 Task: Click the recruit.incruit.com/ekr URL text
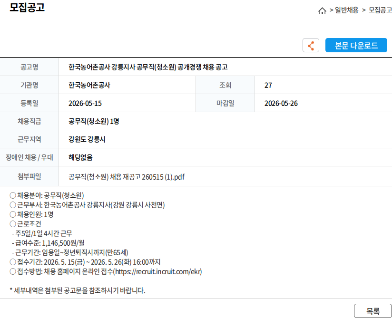point(158,271)
